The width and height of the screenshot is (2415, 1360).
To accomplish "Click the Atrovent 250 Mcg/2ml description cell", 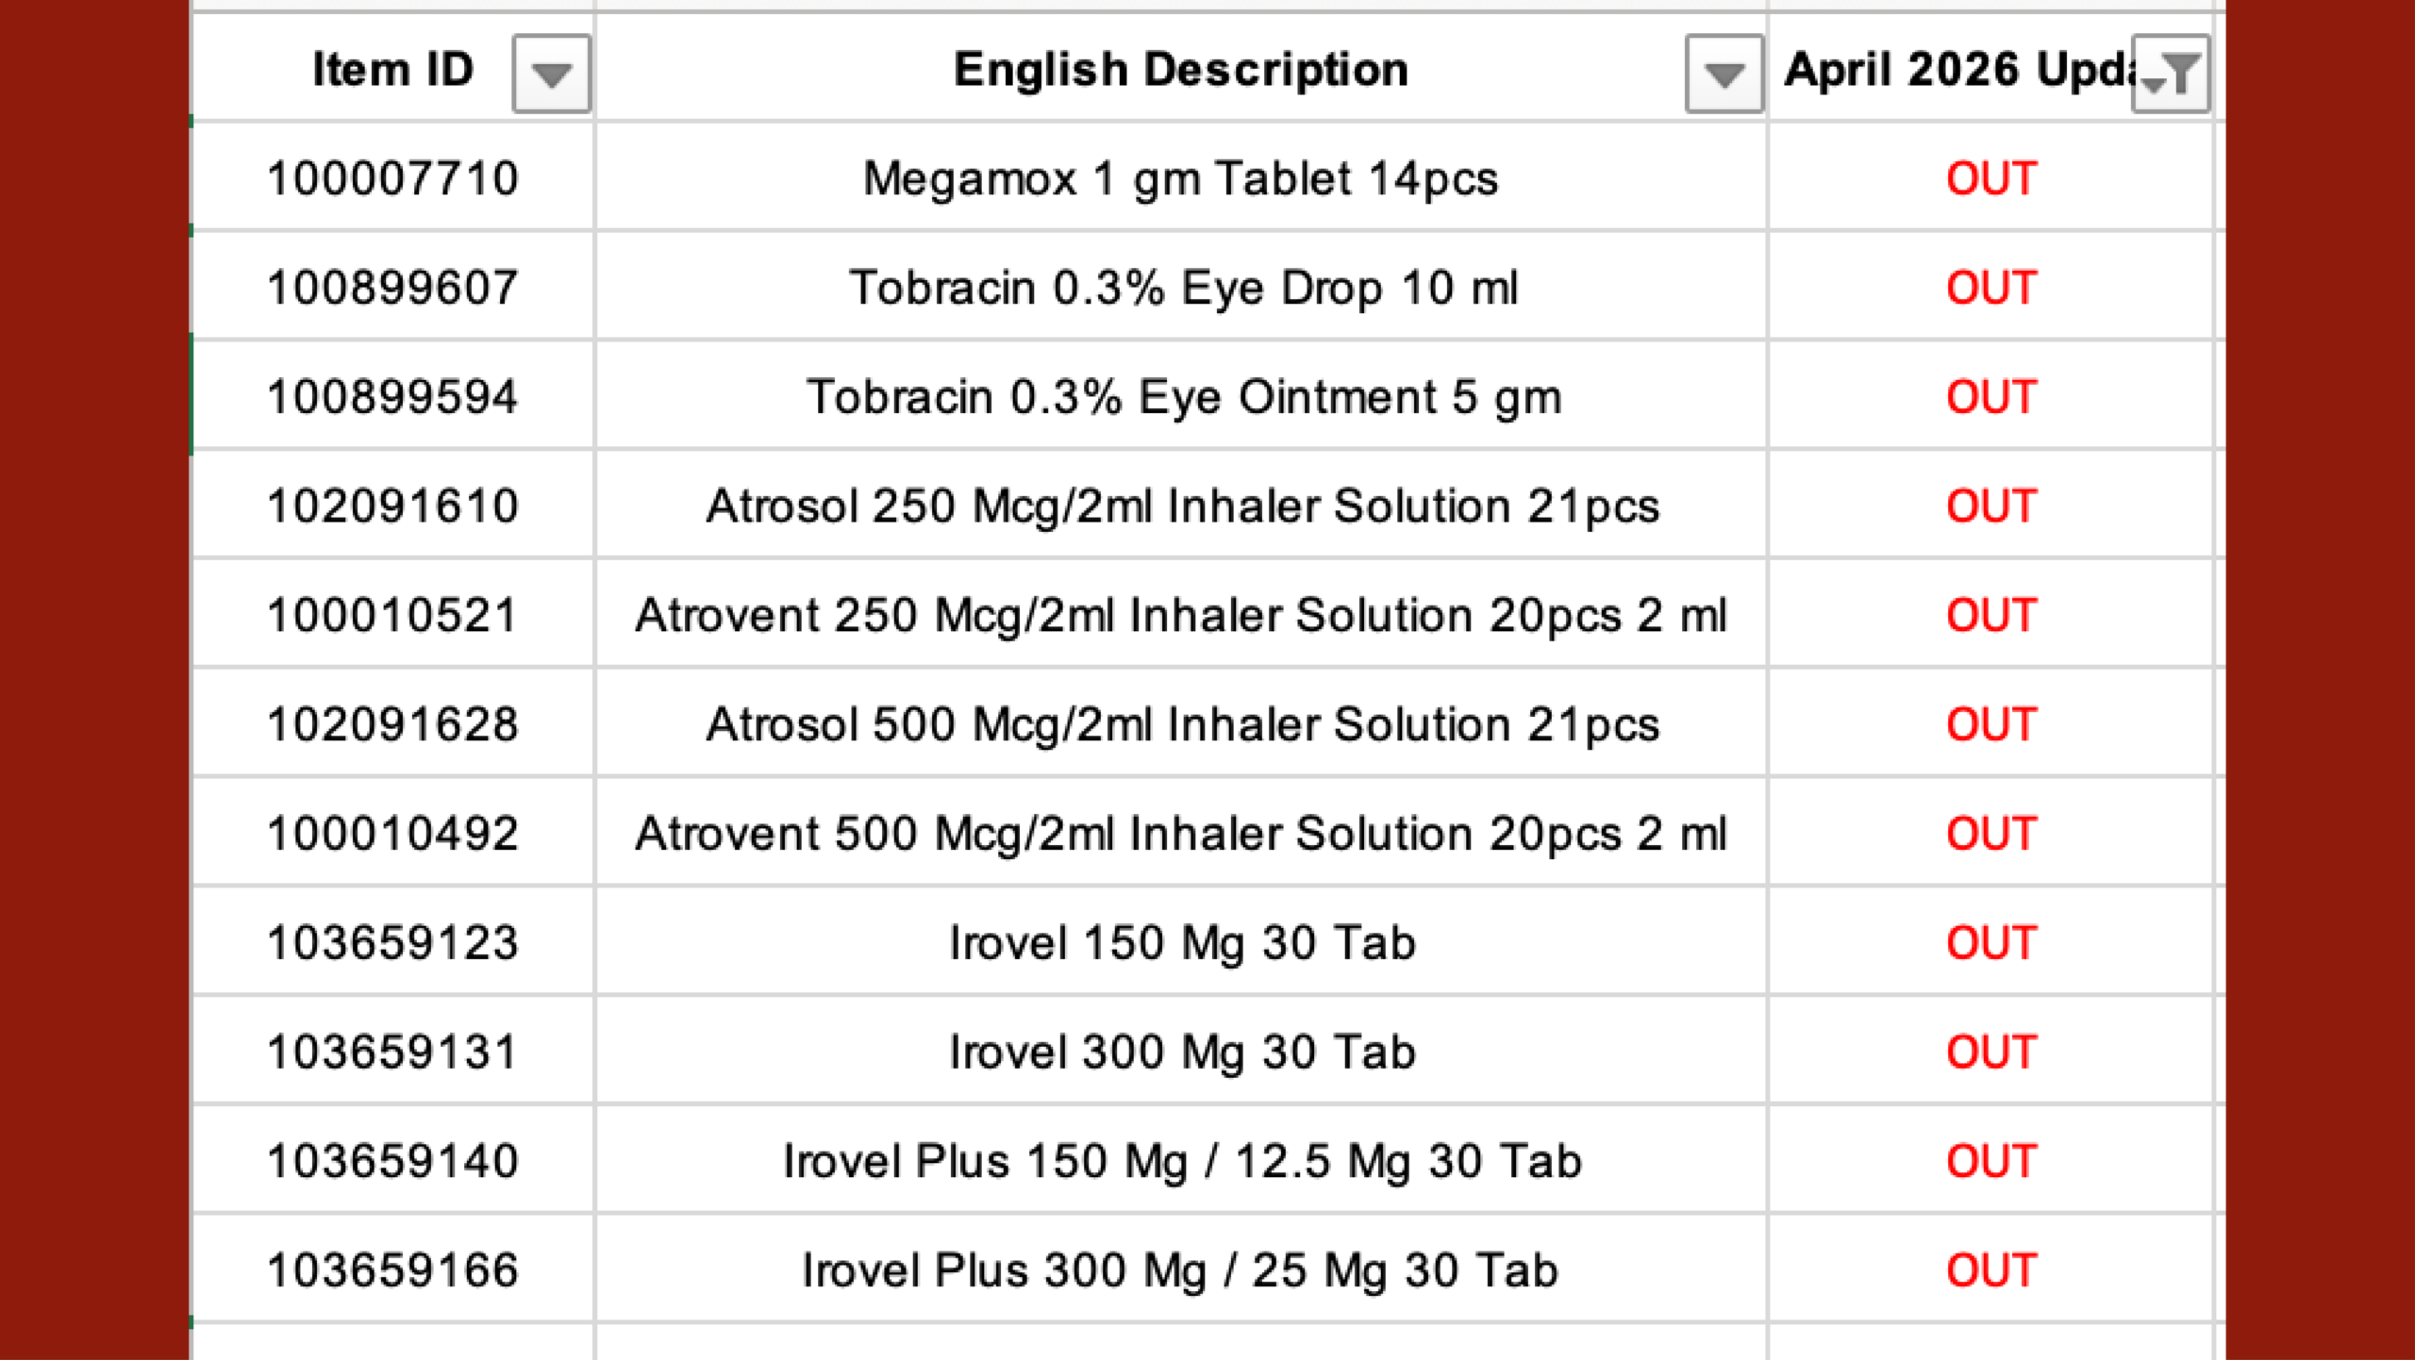I will (x=1180, y=616).
